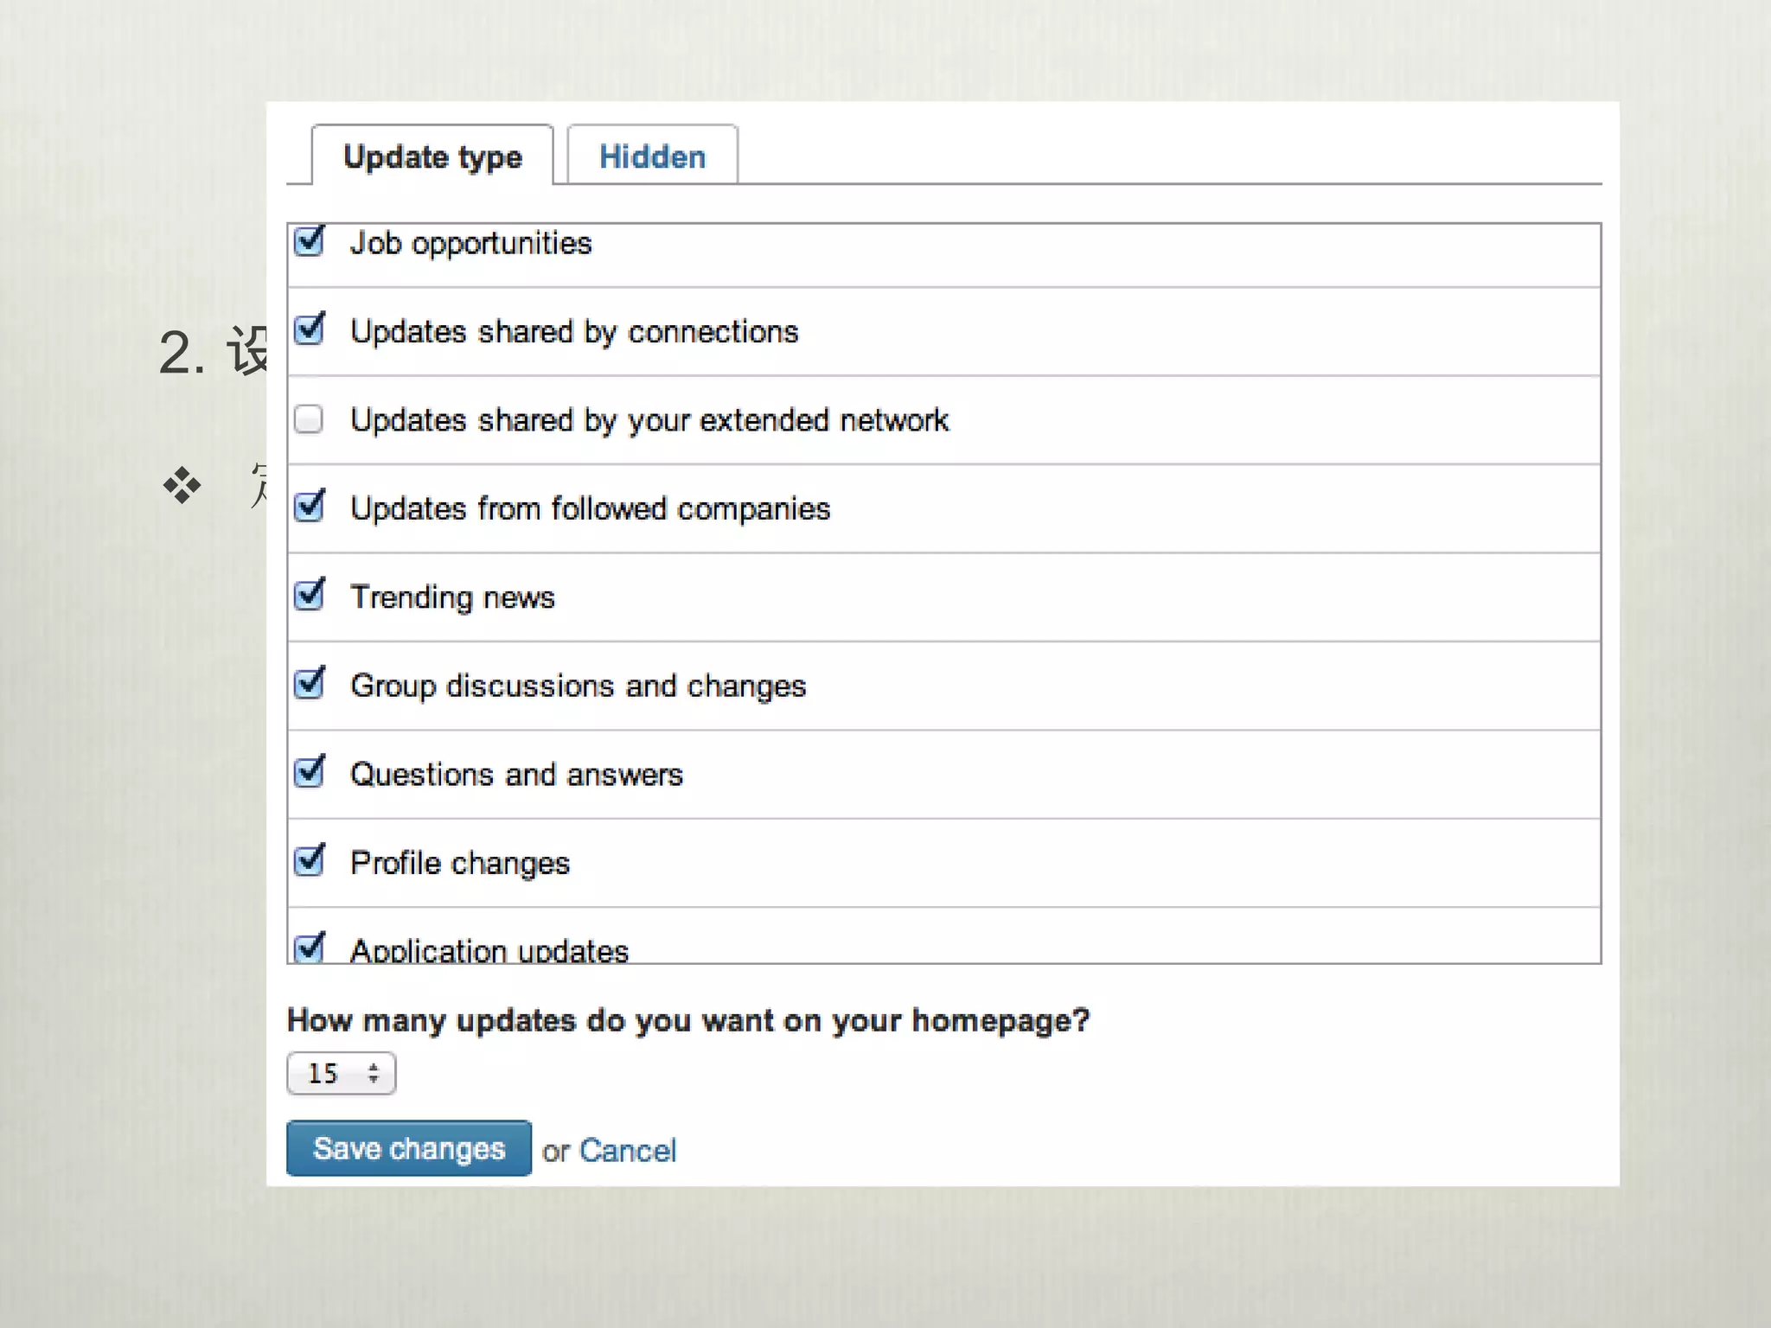1771x1328 pixels.
Task: Uncheck Updates from followed companies
Action: 309,508
